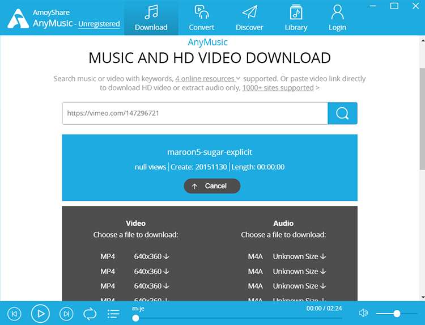Click the Video column heading

tap(135, 223)
